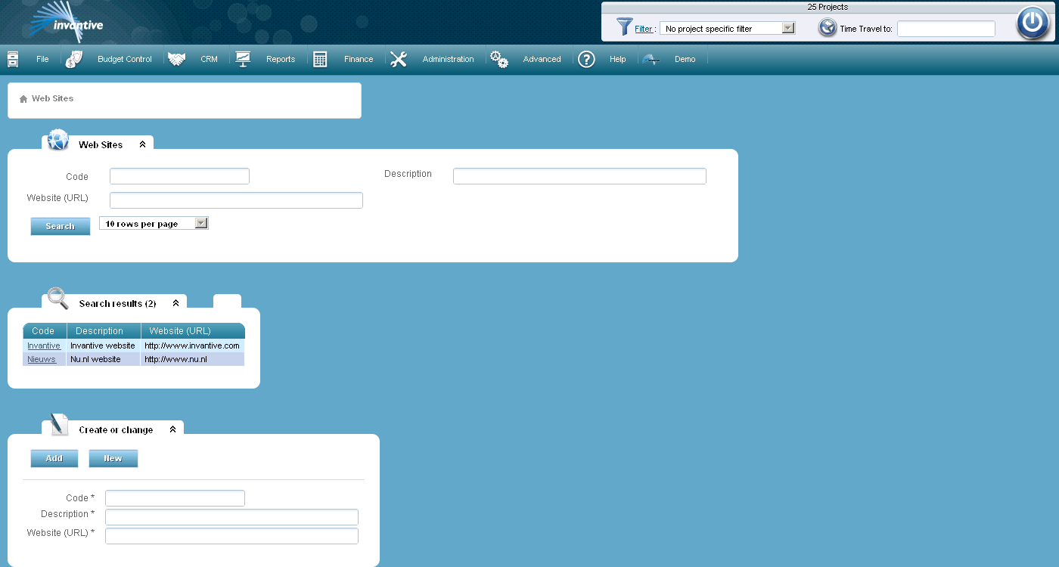Click the Web Sites globe icon
Image resolution: width=1059 pixels, height=567 pixels.
point(58,140)
